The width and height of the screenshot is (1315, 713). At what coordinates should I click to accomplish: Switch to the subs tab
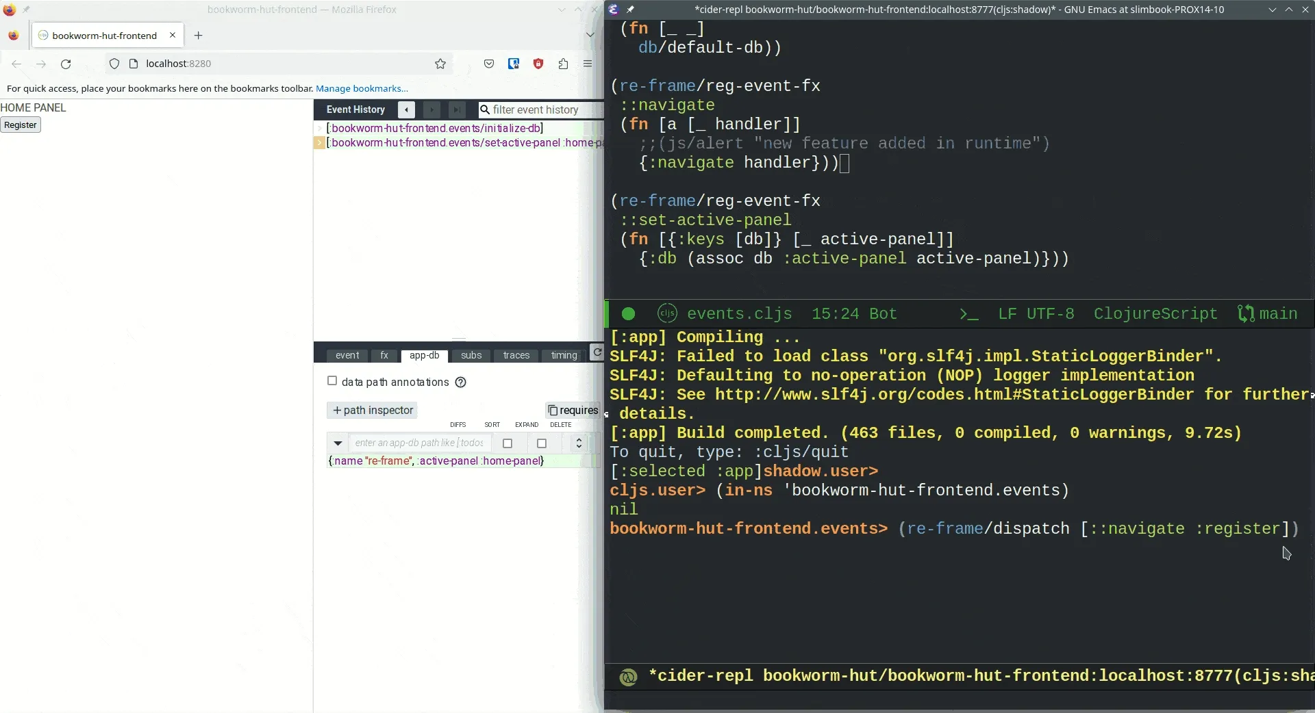[471, 356]
